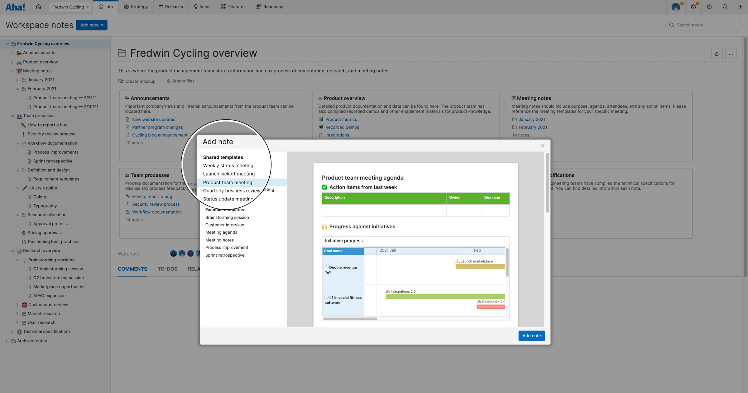This screenshot has width=748, height=393.
Task: Click the Aha! logo
Action: [15, 7]
